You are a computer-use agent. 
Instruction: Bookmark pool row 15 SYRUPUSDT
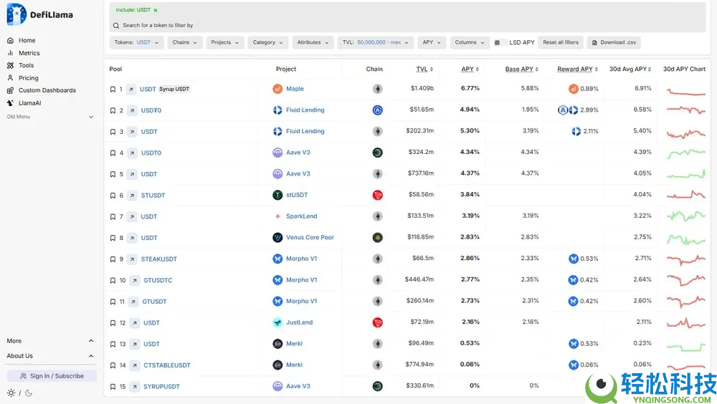[113, 387]
